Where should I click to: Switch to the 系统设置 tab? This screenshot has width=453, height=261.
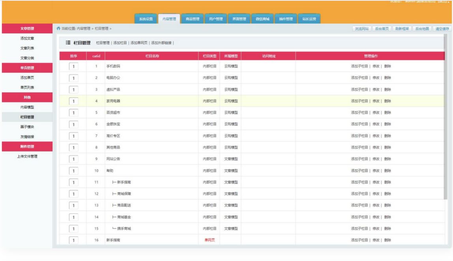click(146, 19)
